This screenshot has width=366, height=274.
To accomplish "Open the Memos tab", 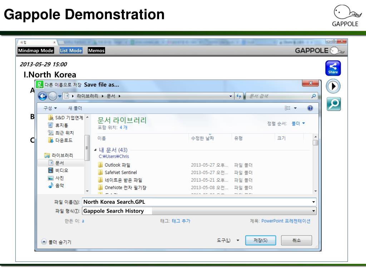I will (96, 51).
